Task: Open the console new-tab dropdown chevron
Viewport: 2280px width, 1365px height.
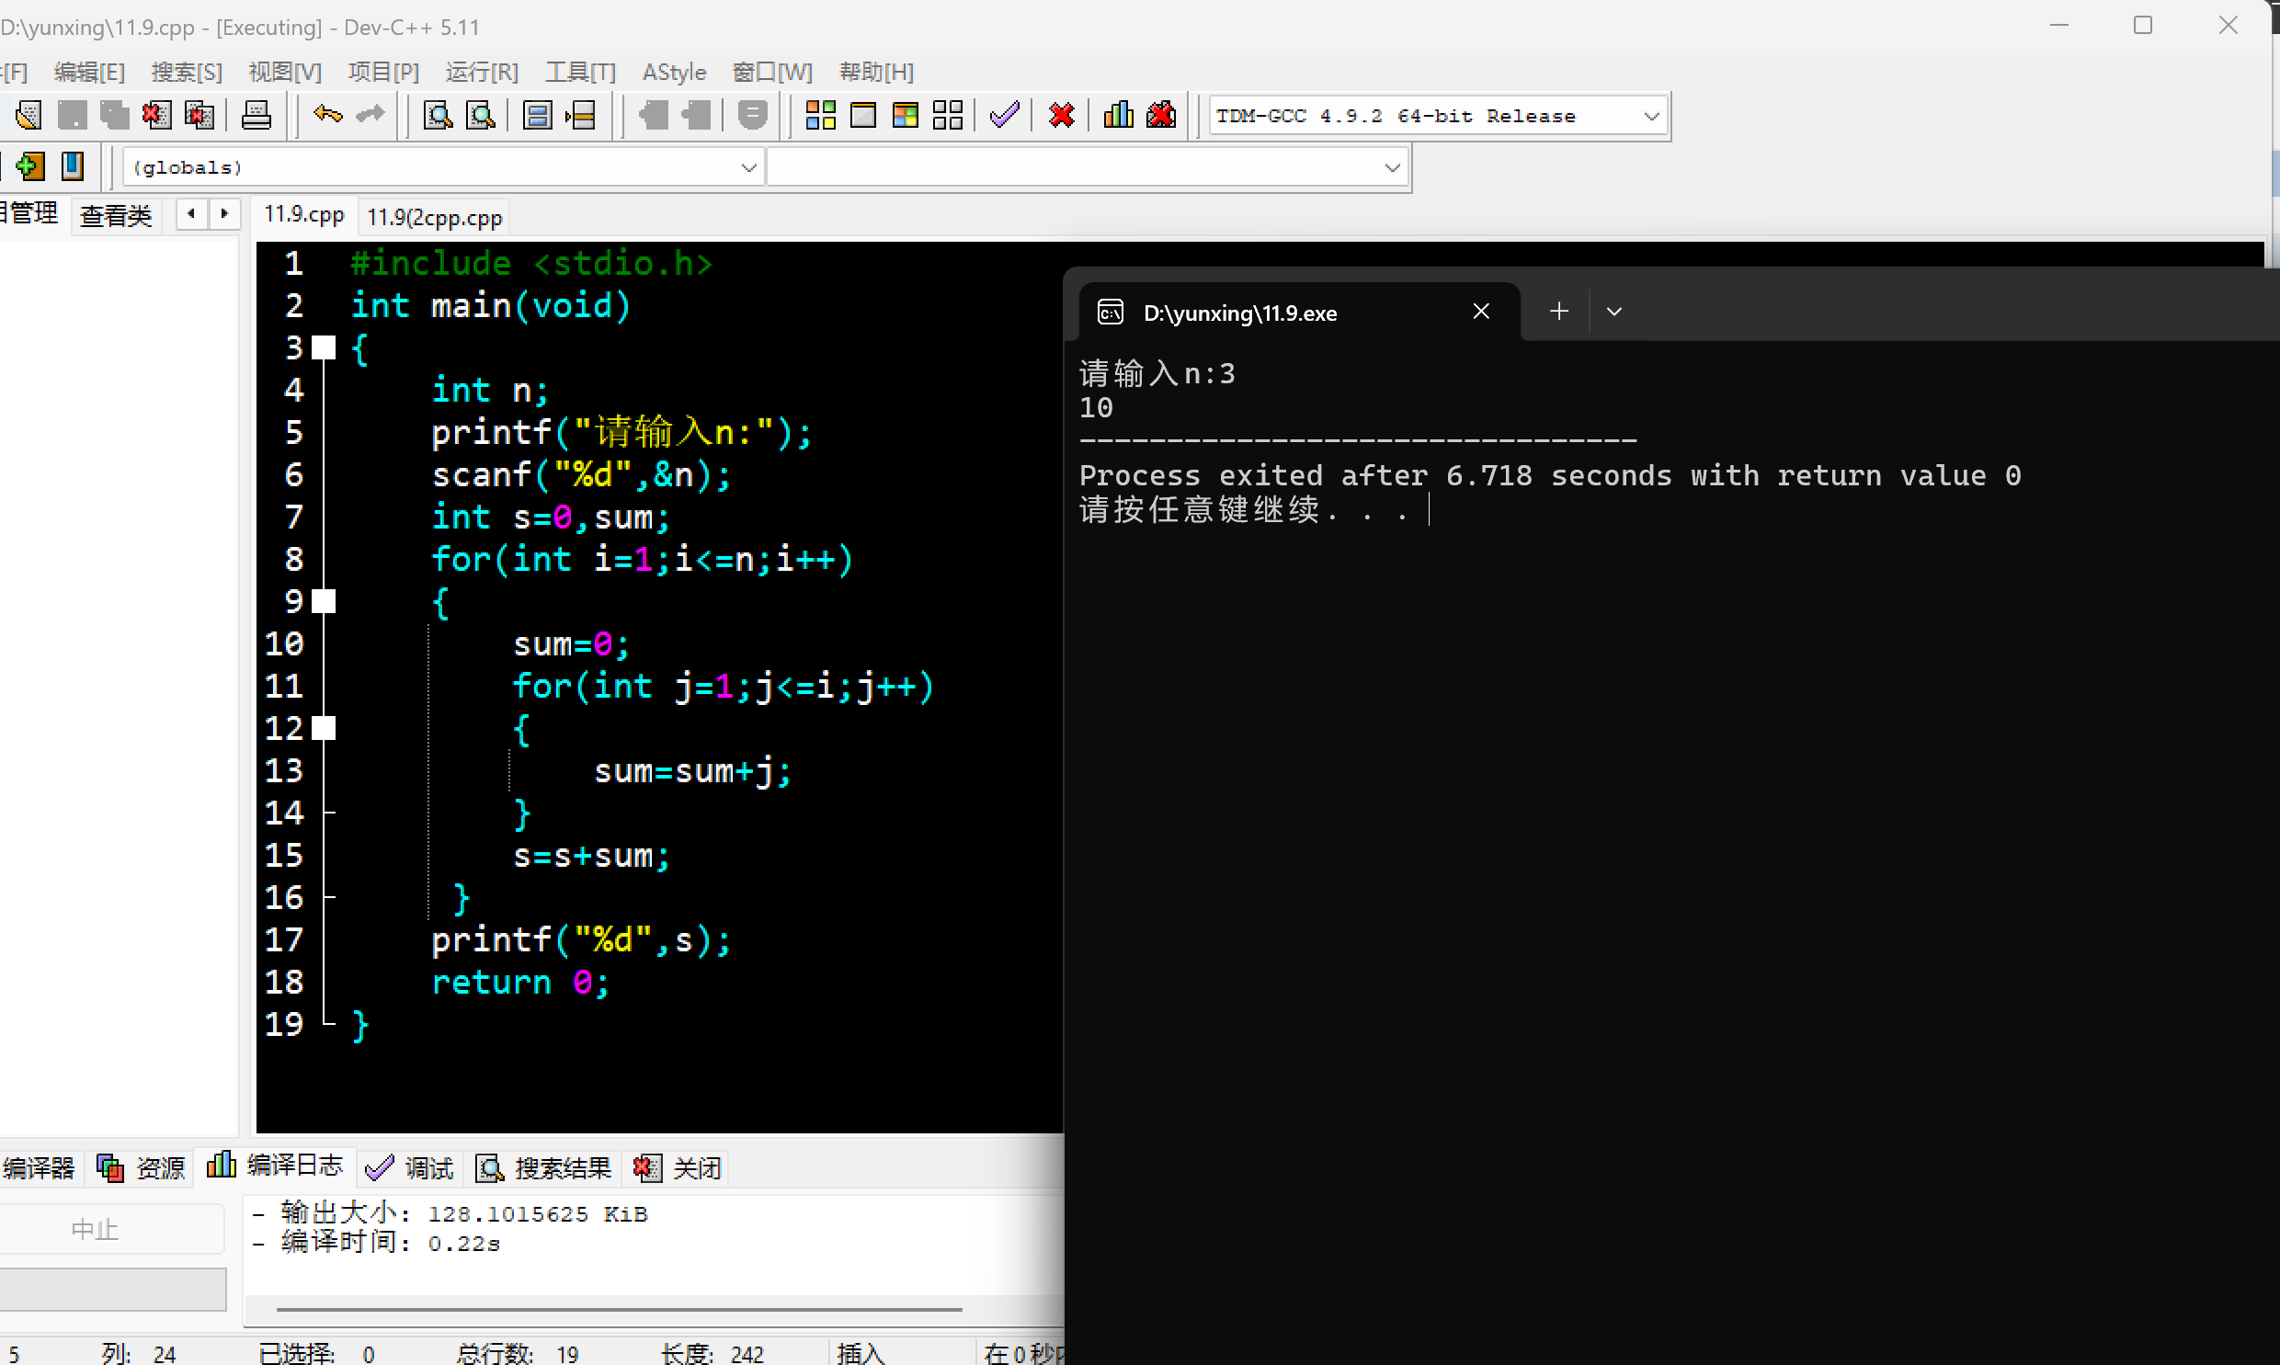Action: point(1613,312)
